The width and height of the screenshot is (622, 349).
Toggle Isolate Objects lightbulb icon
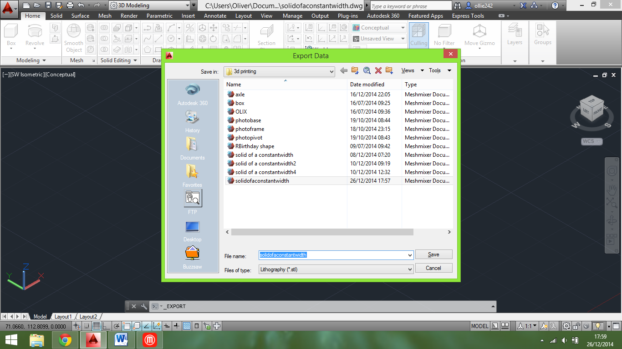(x=597, y=326)
